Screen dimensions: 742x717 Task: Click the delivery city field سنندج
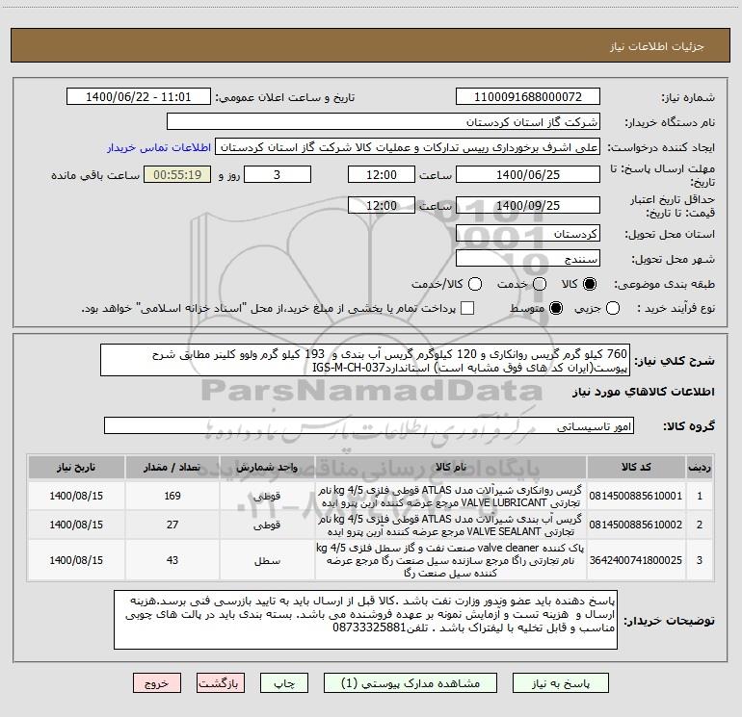tap(528, 259)
